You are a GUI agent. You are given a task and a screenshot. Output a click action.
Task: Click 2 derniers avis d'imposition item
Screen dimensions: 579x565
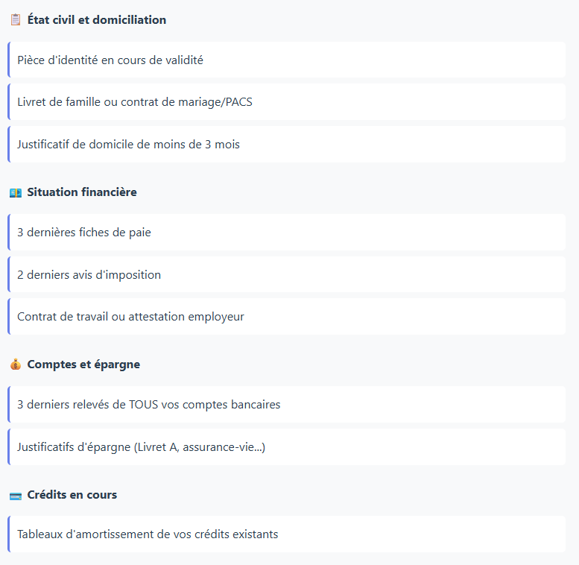click(89, 275)
